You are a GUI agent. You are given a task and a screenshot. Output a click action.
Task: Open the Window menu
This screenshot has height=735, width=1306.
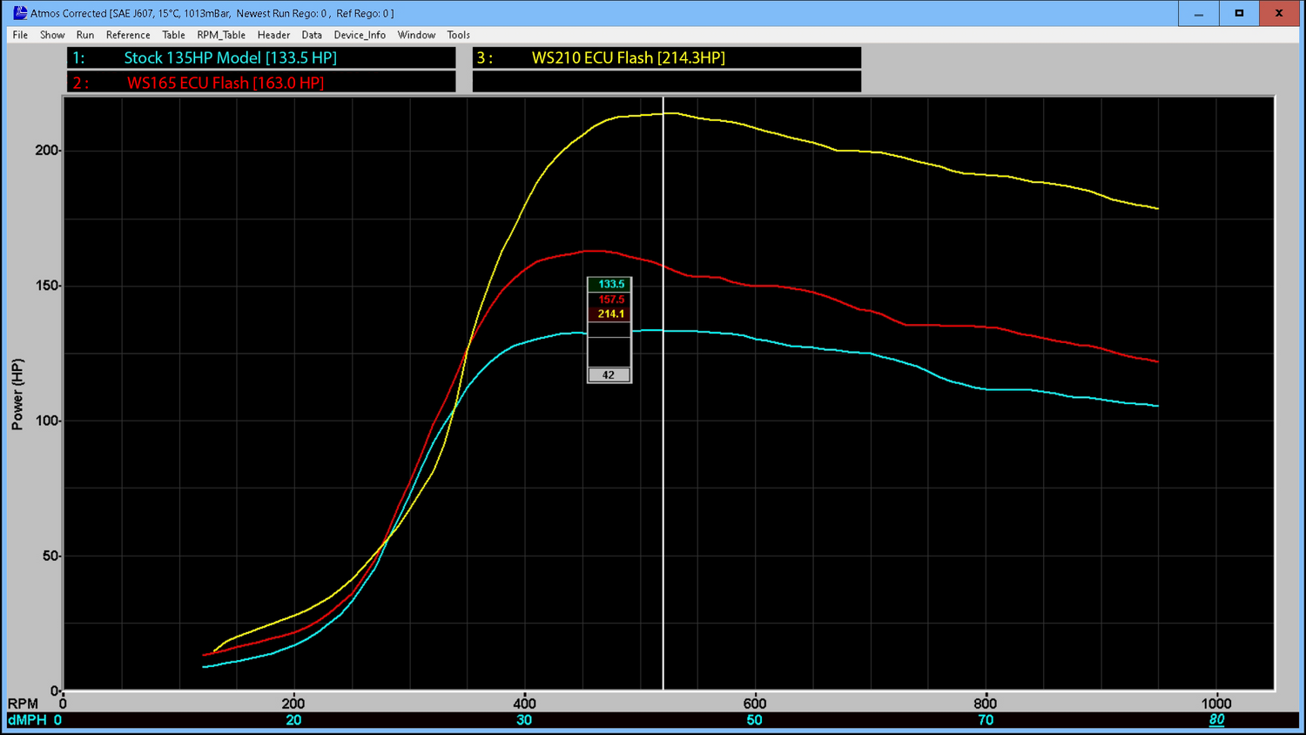[416, 35]
